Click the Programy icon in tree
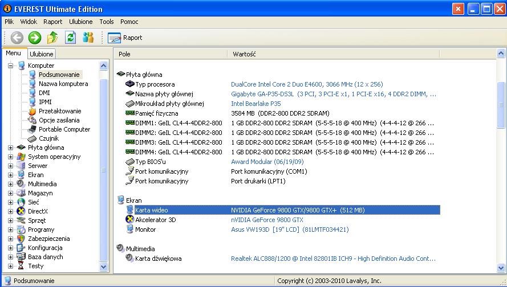Viewport: 507px width, 287px height. 21,229
